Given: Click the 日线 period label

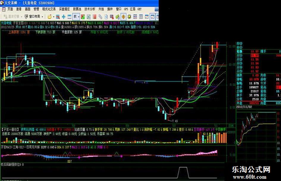Looking at the screenshot, I should click(x=231, y=125).
